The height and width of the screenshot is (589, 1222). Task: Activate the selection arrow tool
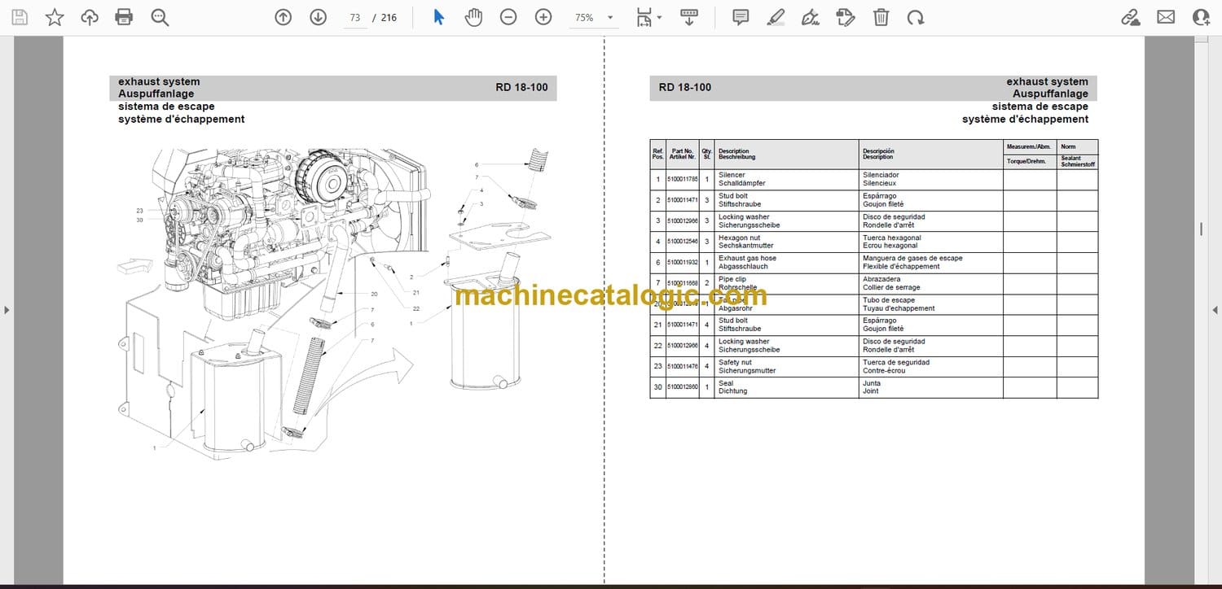coord(438,17)
